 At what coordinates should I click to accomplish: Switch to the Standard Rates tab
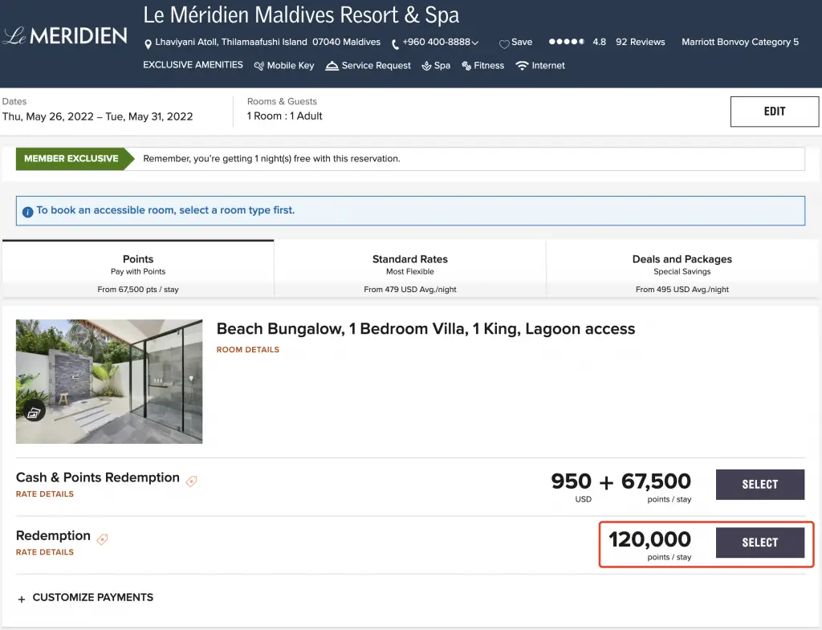(x=410, y=268)
